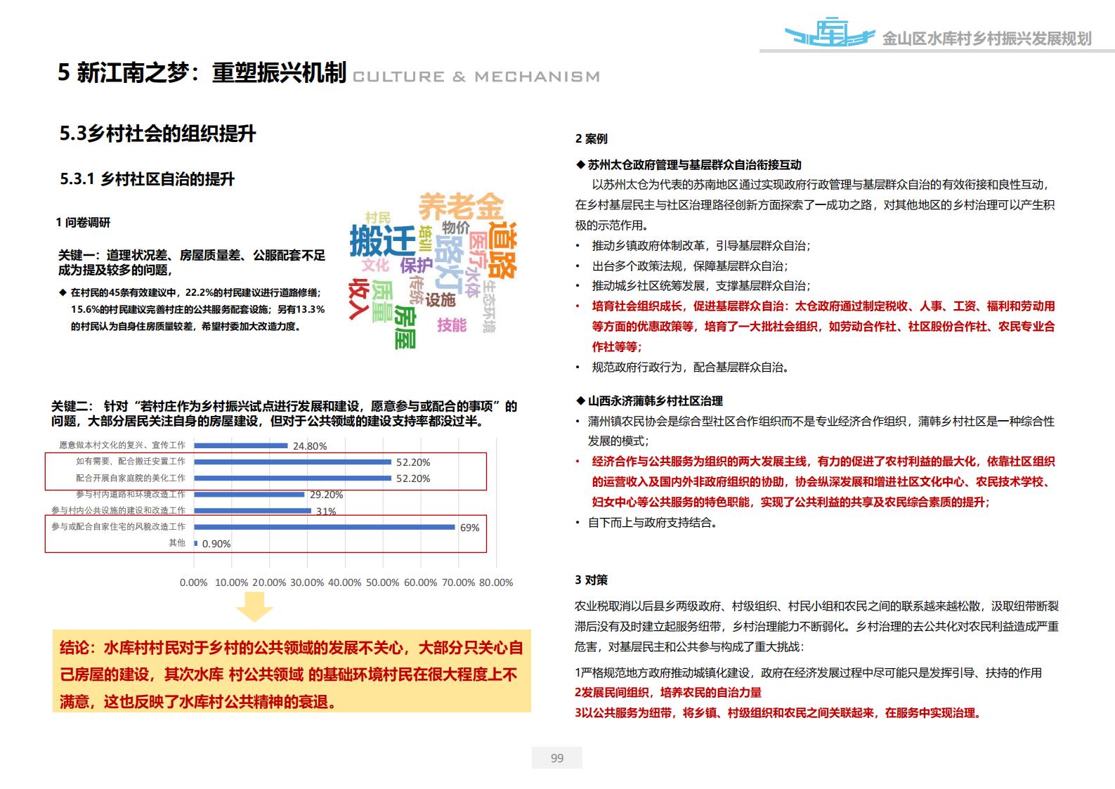This screenshot has height=789, width=1115.
Task: Click line 1严格规范地方政府推动城镇化建设
Action: point(808,673)
